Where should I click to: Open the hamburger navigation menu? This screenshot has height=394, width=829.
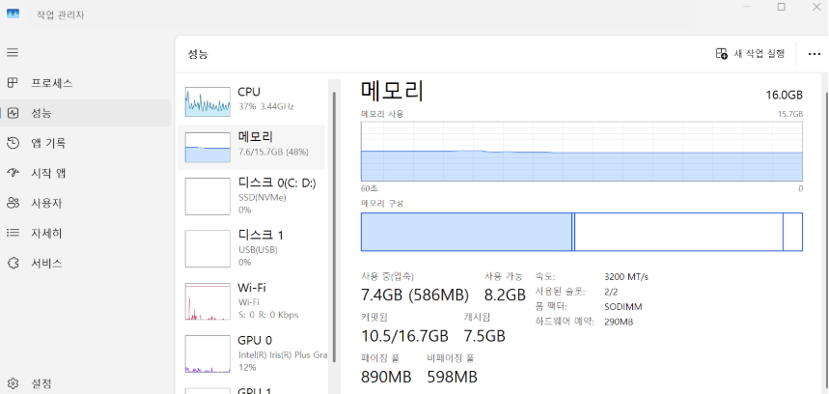[13, 52]
